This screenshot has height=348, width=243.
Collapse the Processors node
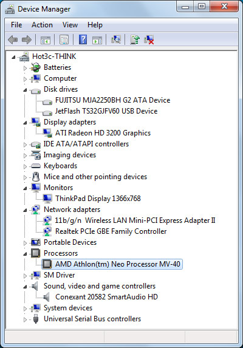click(25, 254)
